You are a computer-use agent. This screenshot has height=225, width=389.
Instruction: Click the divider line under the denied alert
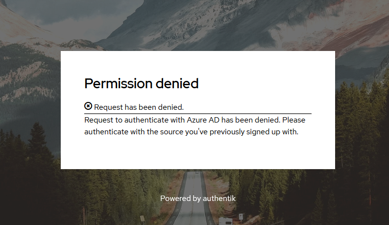(x=198, y=114)
